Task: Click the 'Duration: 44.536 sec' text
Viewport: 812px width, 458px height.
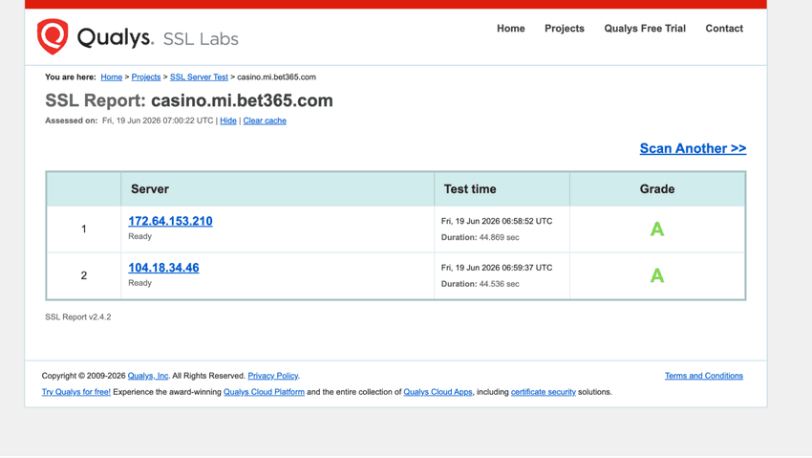Action: coord(481,284)
